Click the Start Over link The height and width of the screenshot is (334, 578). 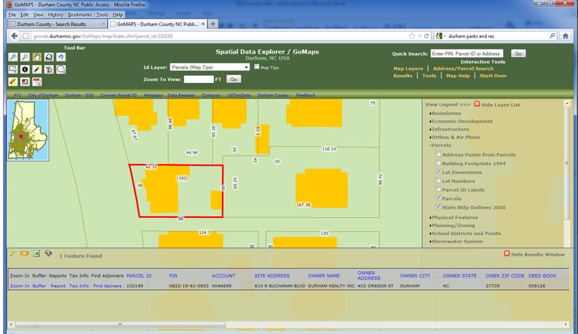[x=493, y=76]
